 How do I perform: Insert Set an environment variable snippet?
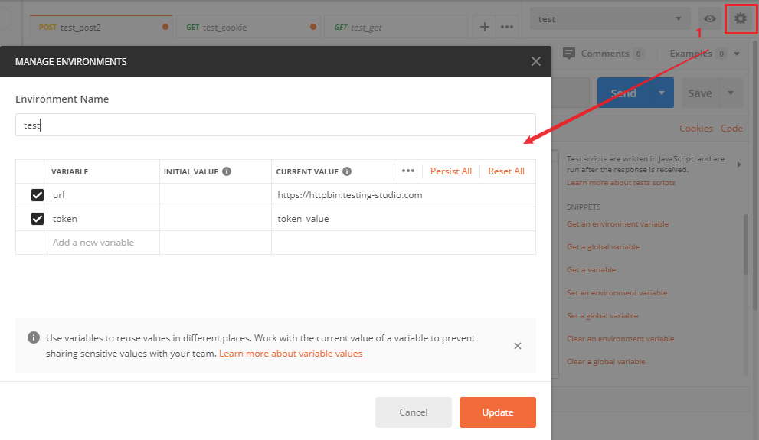pos(617,292)
